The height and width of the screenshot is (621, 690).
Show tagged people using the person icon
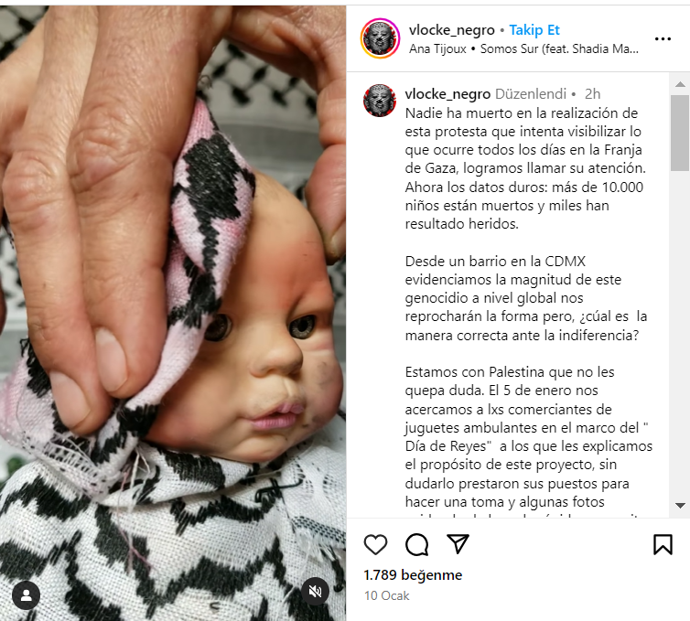[x=26, y=595]
